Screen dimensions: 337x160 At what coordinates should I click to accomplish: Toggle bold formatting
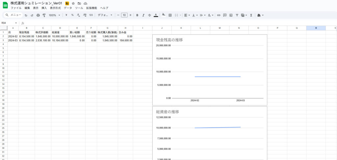pos(137,15)
